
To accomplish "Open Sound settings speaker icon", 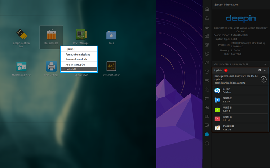I will pos(207,63).
